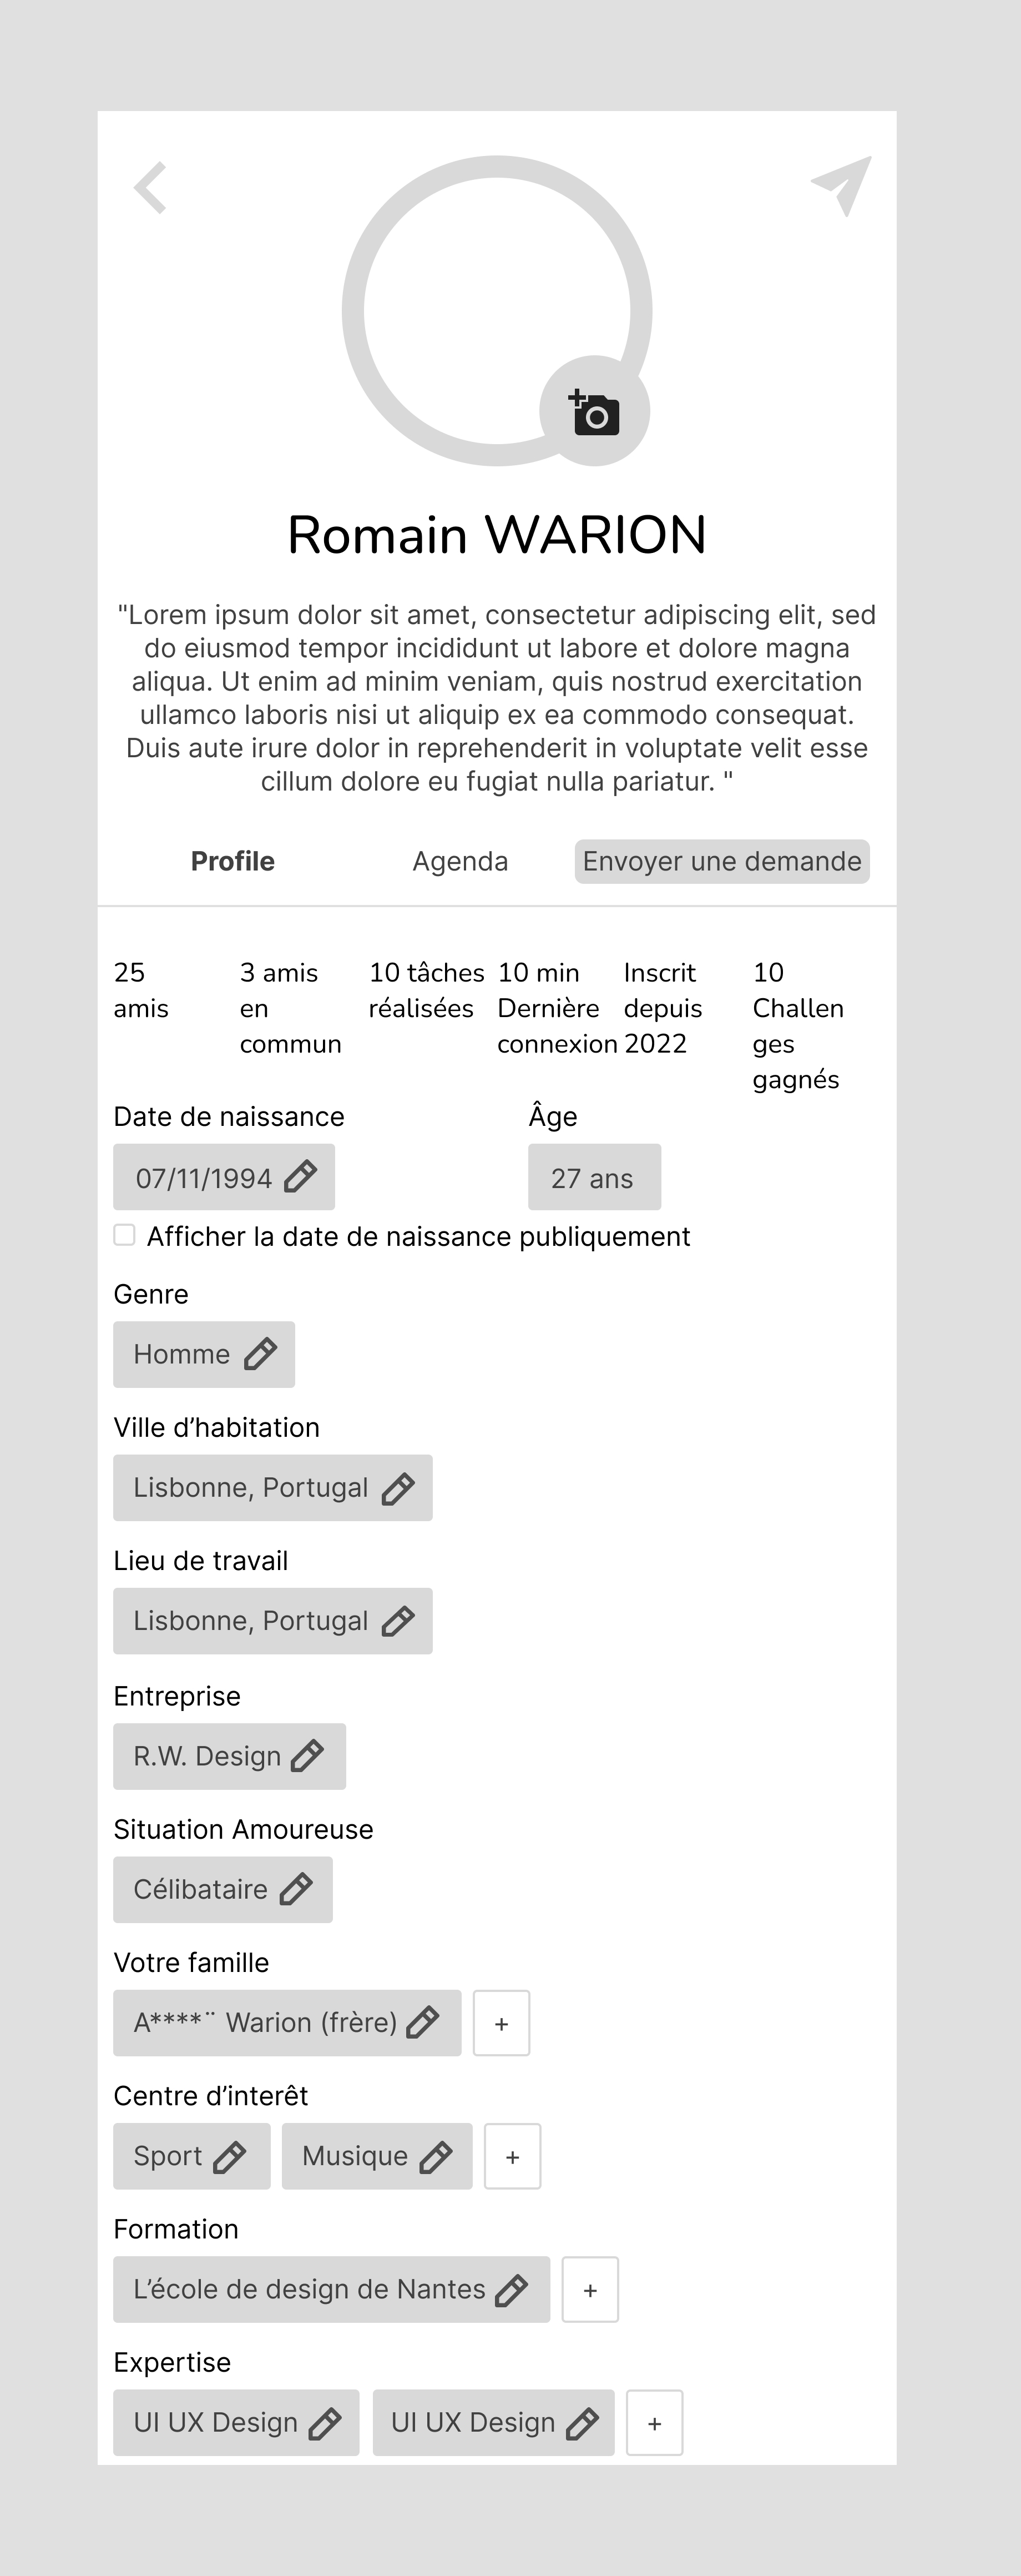Click pencil icon next to Homme
The width and height of the screenshot is (1021, 2576).
pyautogui.click(x=261, y=1354)
